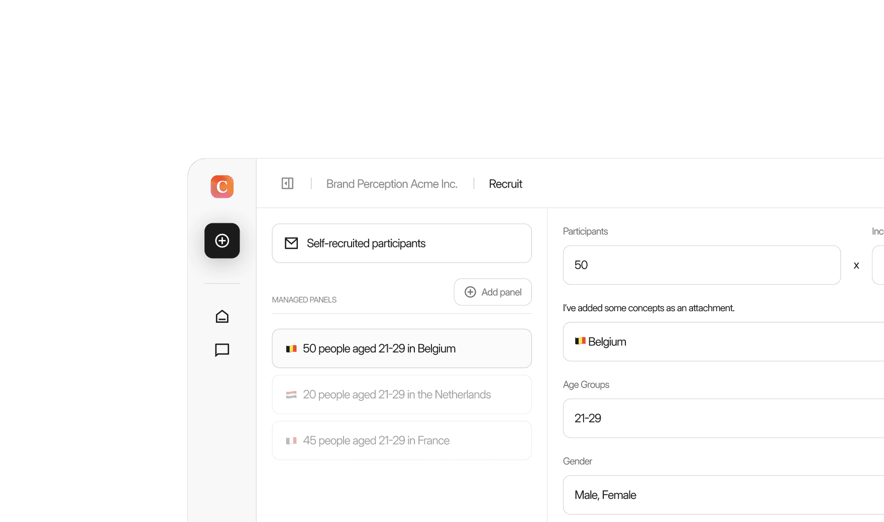Go to Brand Perception Acme Inc. breadcrumb
884x522 pixels.
(392, 184)
